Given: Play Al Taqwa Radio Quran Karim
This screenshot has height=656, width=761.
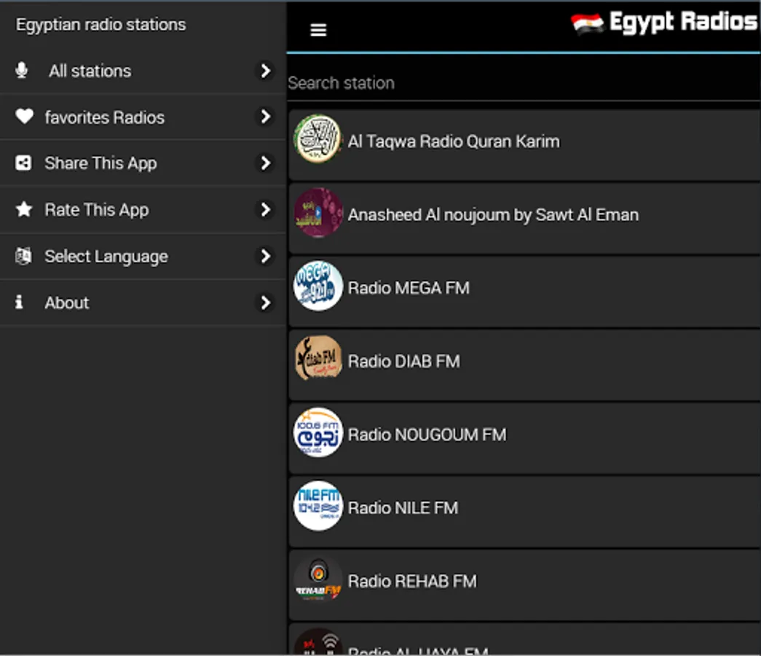Looking at the screenshot, I should 524,145.
